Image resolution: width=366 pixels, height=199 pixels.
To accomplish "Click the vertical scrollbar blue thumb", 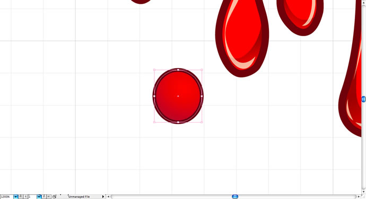I will point(364,99).
